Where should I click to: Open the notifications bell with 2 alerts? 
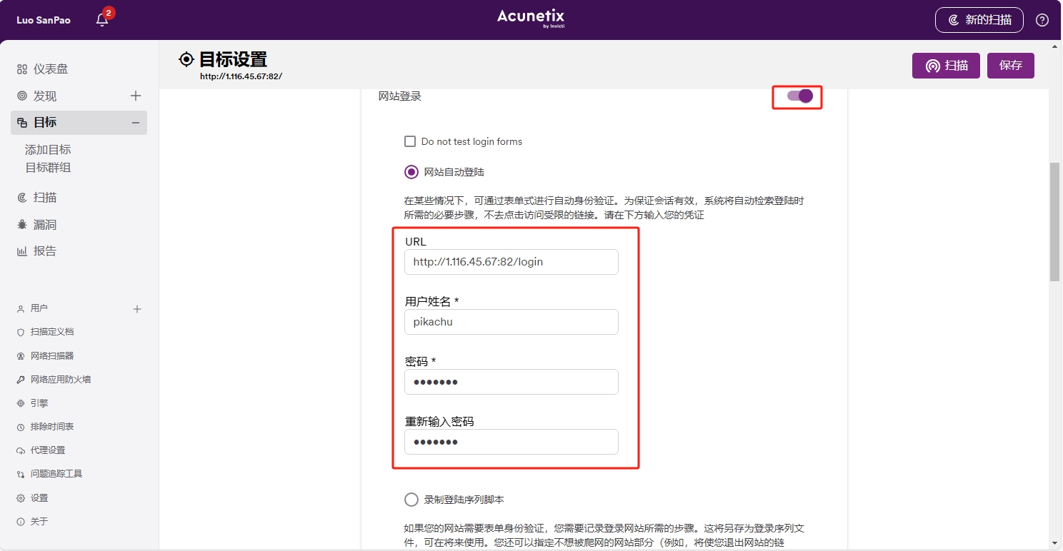(x=102, y=19)
